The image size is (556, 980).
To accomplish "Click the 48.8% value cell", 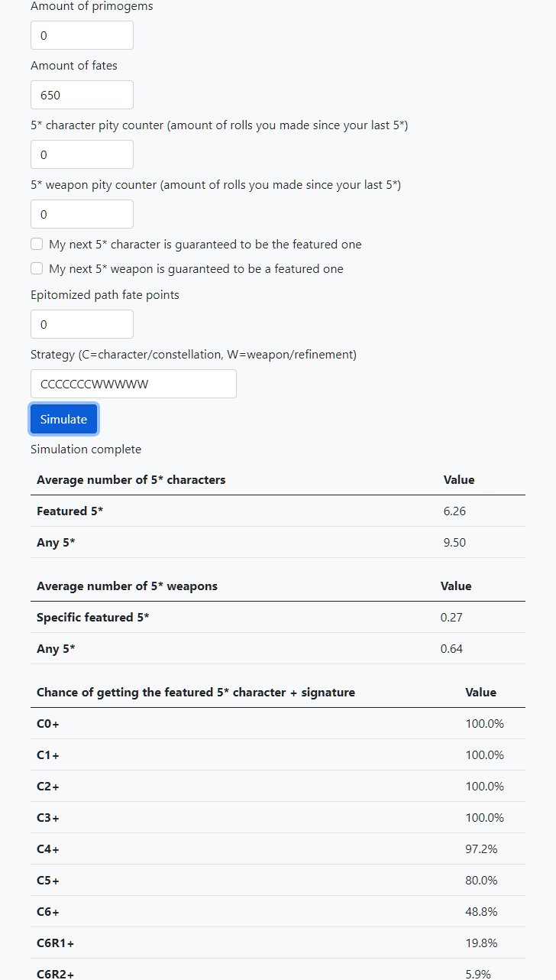I will pyautogui.click(x=481, y=911).
